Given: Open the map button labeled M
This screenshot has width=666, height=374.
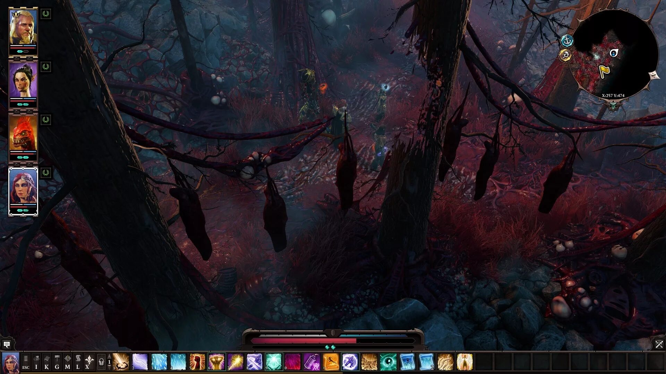Looking at the screenshot, I should click(x=67, y=362).
